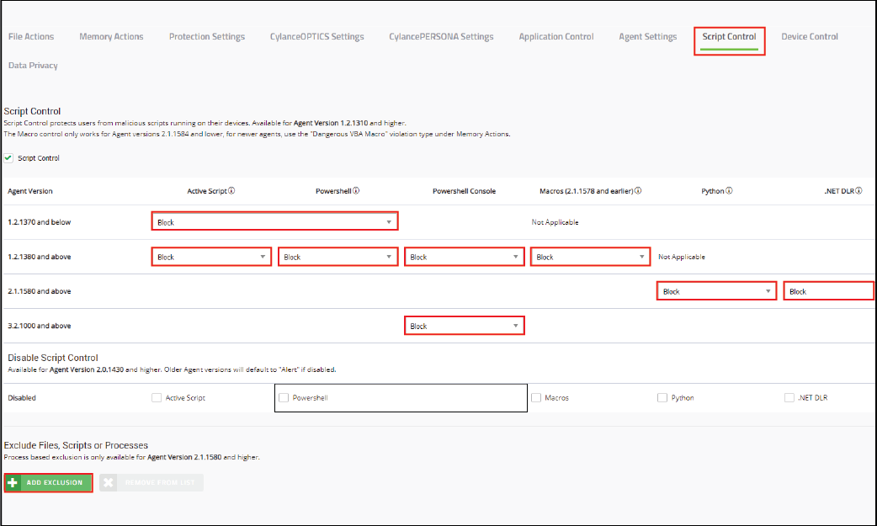Click the '2.1.1580 and above' row label

[x=40, y=291]
